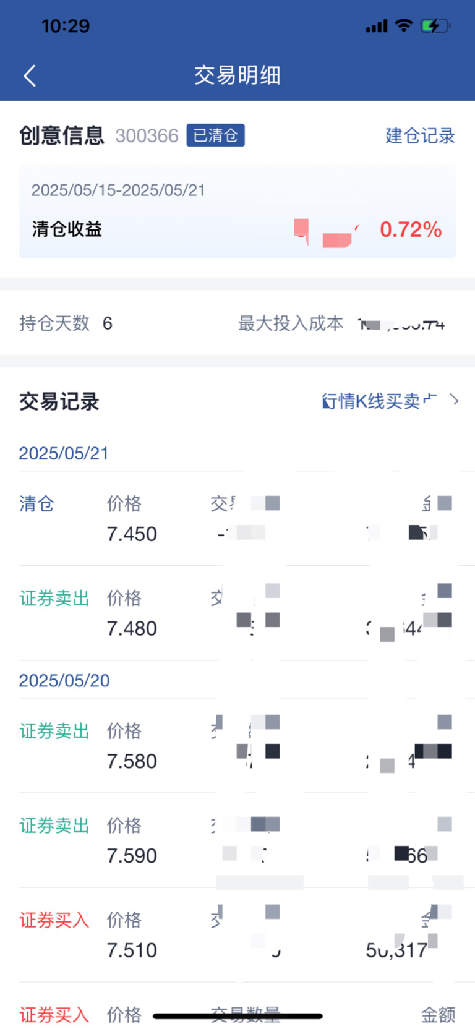This screenshot has height=1029, width=475.
Task: Select the 清仓 trade row at 7.450
Action: (237, 519)
